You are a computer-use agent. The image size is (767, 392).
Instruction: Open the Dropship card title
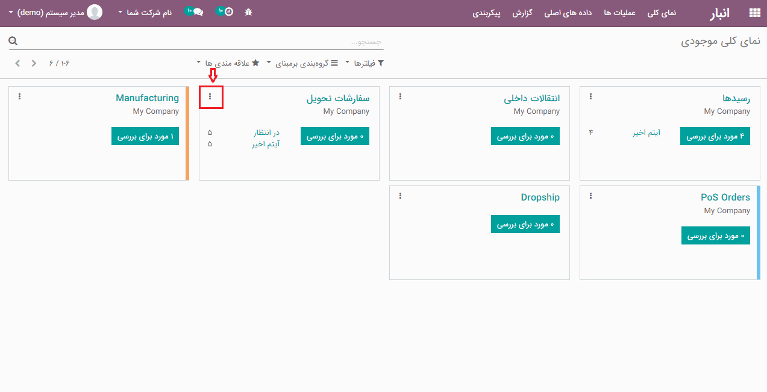pyautogui.click(x=540, y=198)
